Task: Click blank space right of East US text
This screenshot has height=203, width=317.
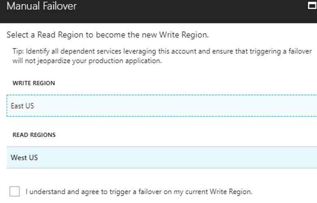Action: click(176, 106)
